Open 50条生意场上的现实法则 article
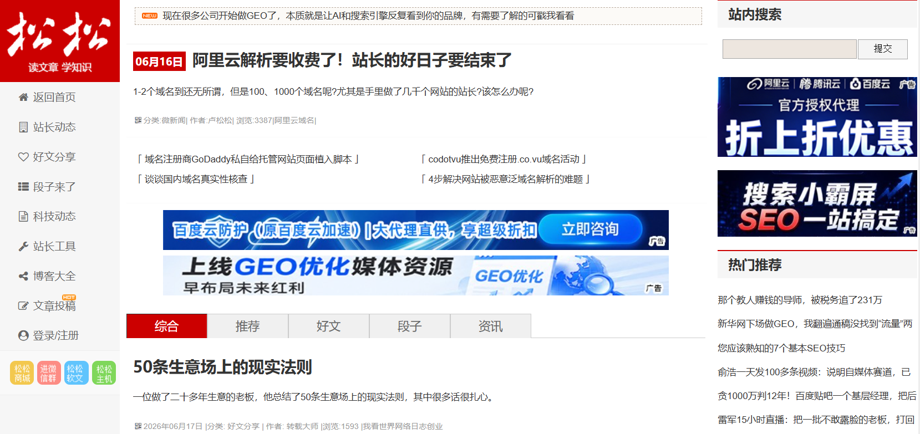The image size is (920, 434). (223, 367)
